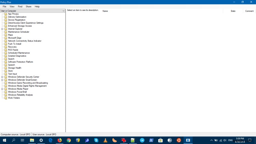Open the User or Computer dropdown
Screen dimensions: 256x144
[33, 11]
